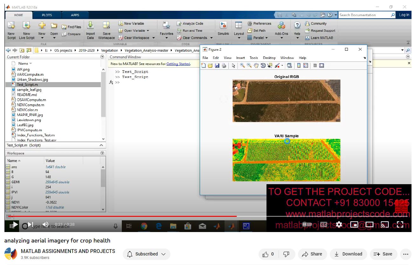Click the Show Plot Tools and Dock Figure icon

click(x=322, y=66)
